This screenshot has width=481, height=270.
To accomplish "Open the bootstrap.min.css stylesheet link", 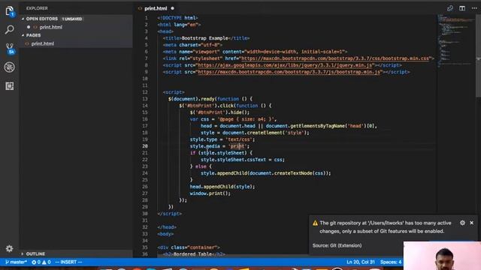I will pyautogui.click(x=335, y=58).
